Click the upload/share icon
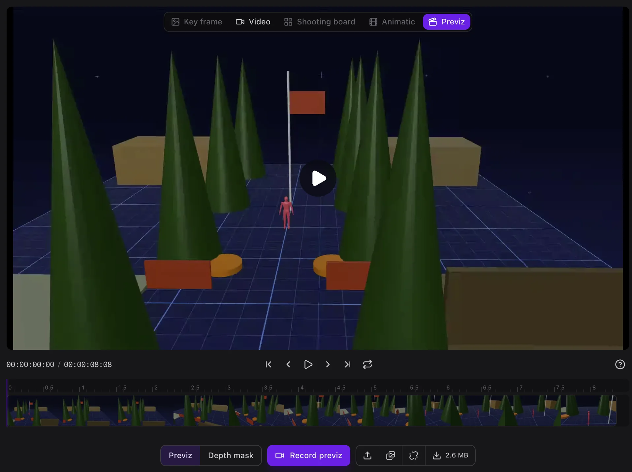This screenshot has width=632, height=472. point(367,455)
